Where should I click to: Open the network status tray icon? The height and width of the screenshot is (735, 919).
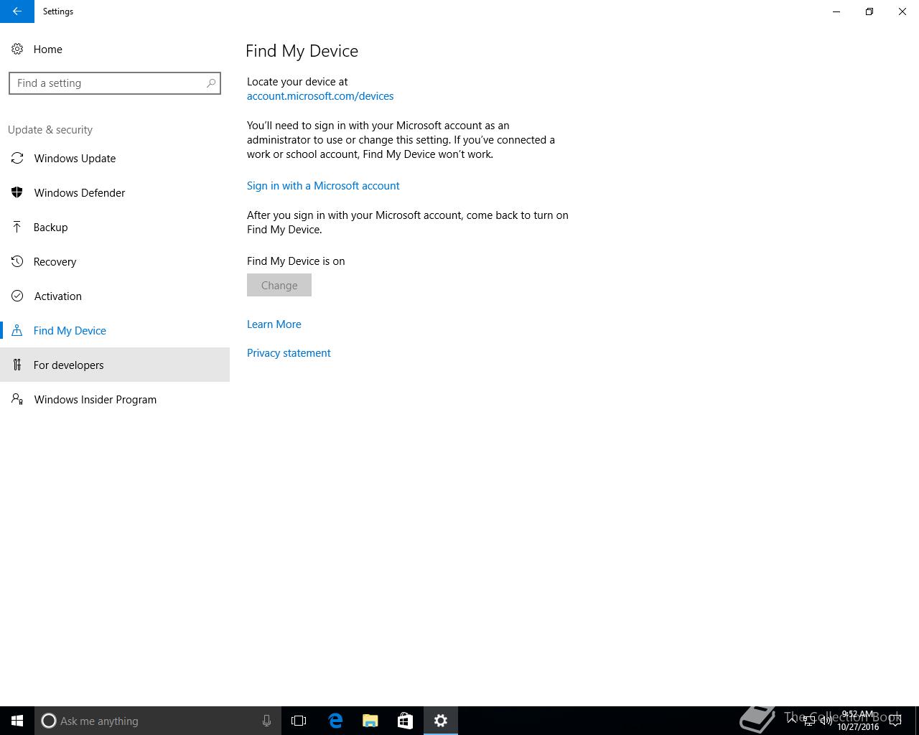click(x=809, y=721)
